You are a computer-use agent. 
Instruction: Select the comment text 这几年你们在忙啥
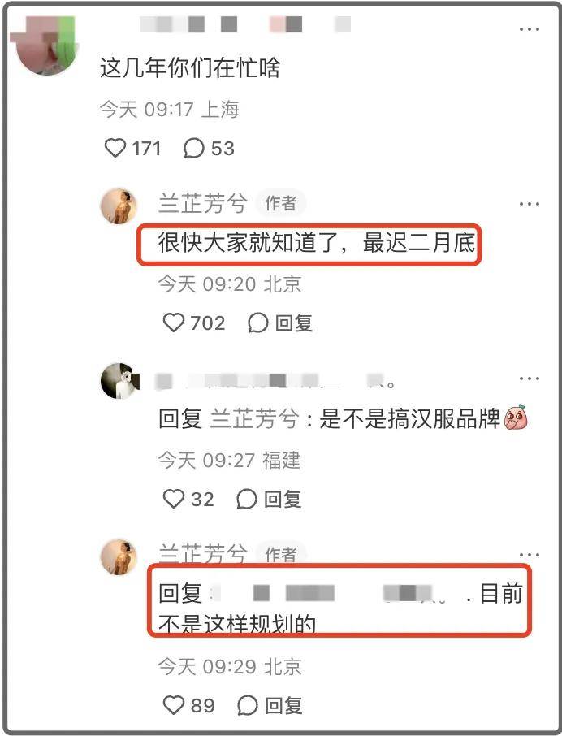(x=190, y=68)
